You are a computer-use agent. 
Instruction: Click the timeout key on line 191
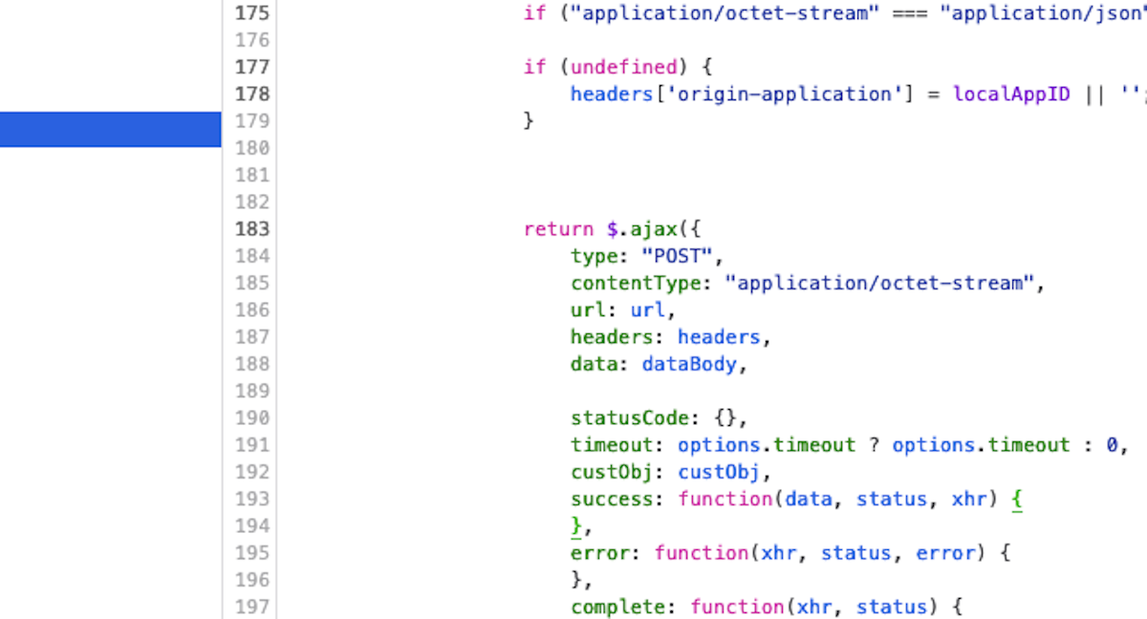coord(617,445)
